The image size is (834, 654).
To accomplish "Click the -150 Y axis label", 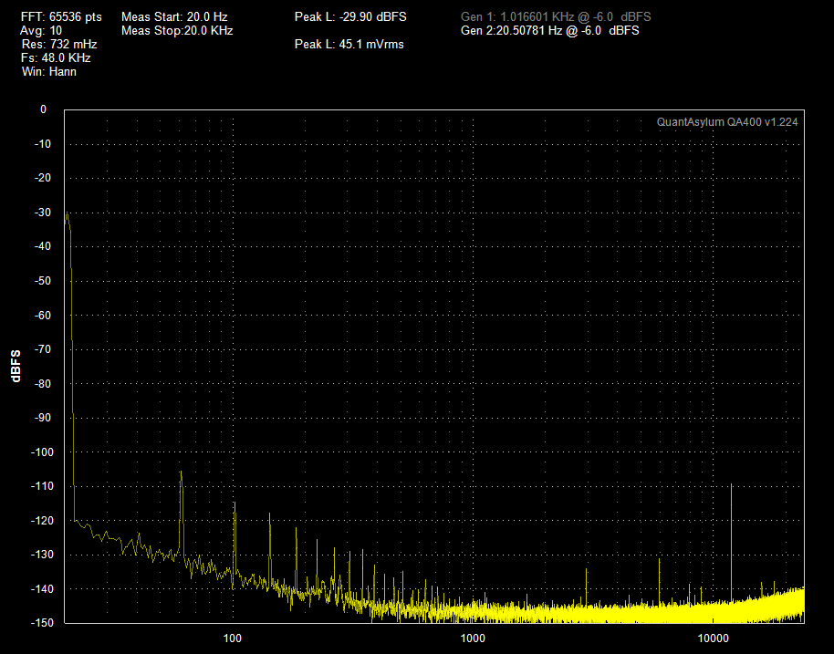I will click(x=41, y=623).
